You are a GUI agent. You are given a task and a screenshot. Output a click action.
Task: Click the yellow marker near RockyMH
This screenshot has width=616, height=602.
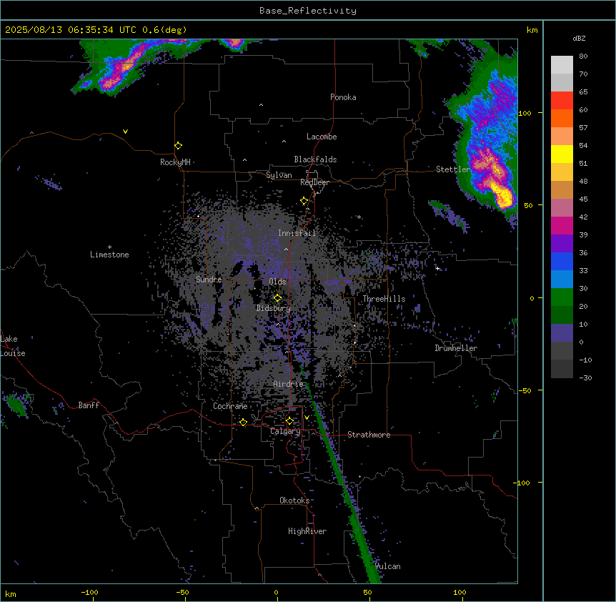179,146
